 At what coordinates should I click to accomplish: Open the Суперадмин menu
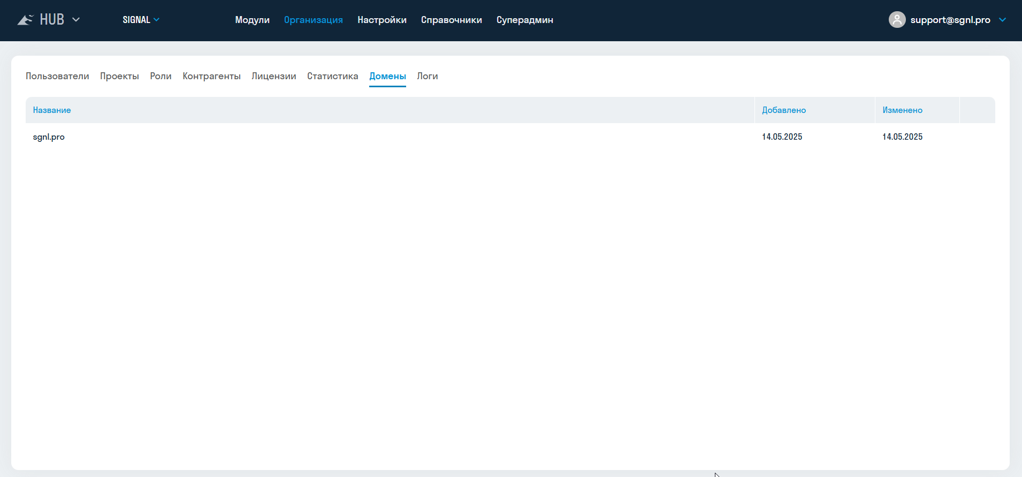[525, 20]
